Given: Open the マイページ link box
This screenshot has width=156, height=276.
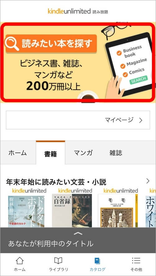Looking at the screenshot, I should tap(78, 120).
